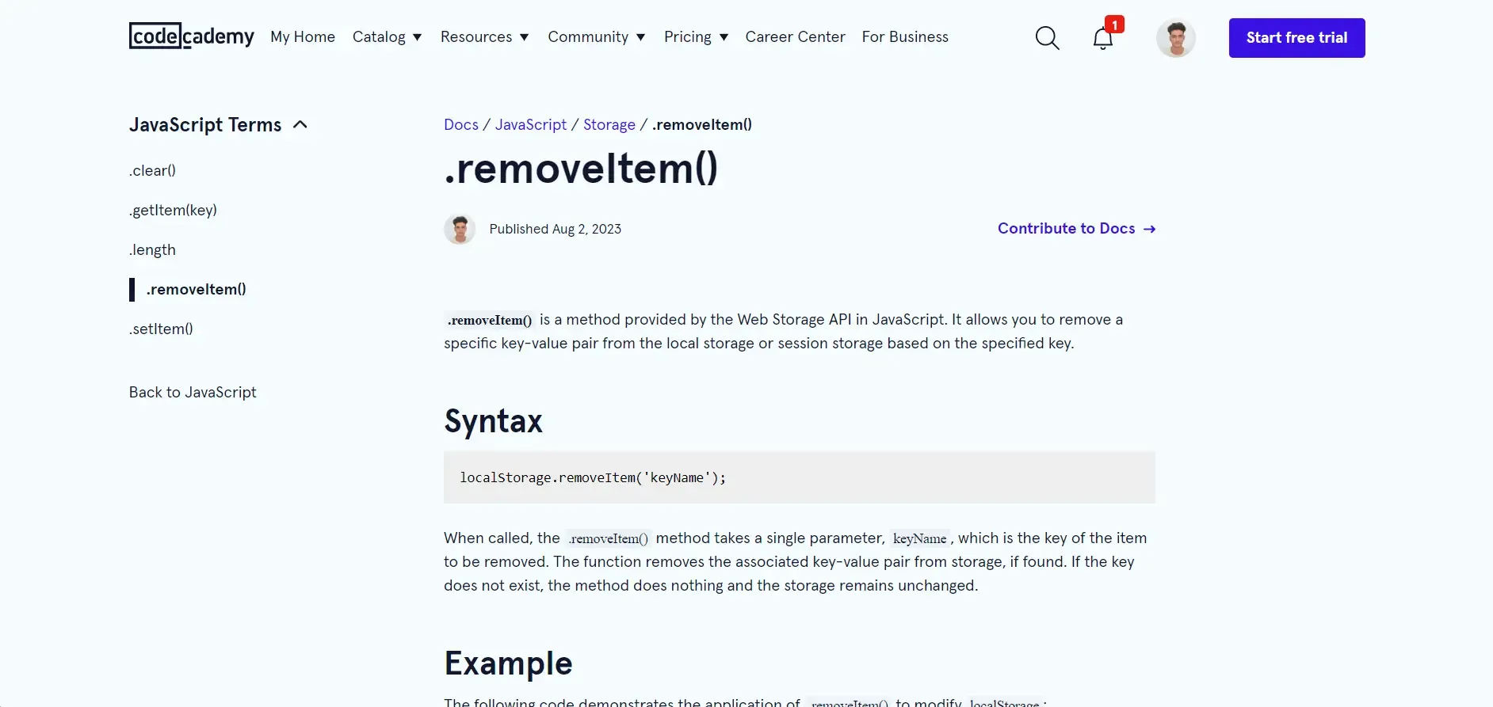Open the Career Center page
The width and height of the screenshot is (1493, 707).
coord(795,37)
